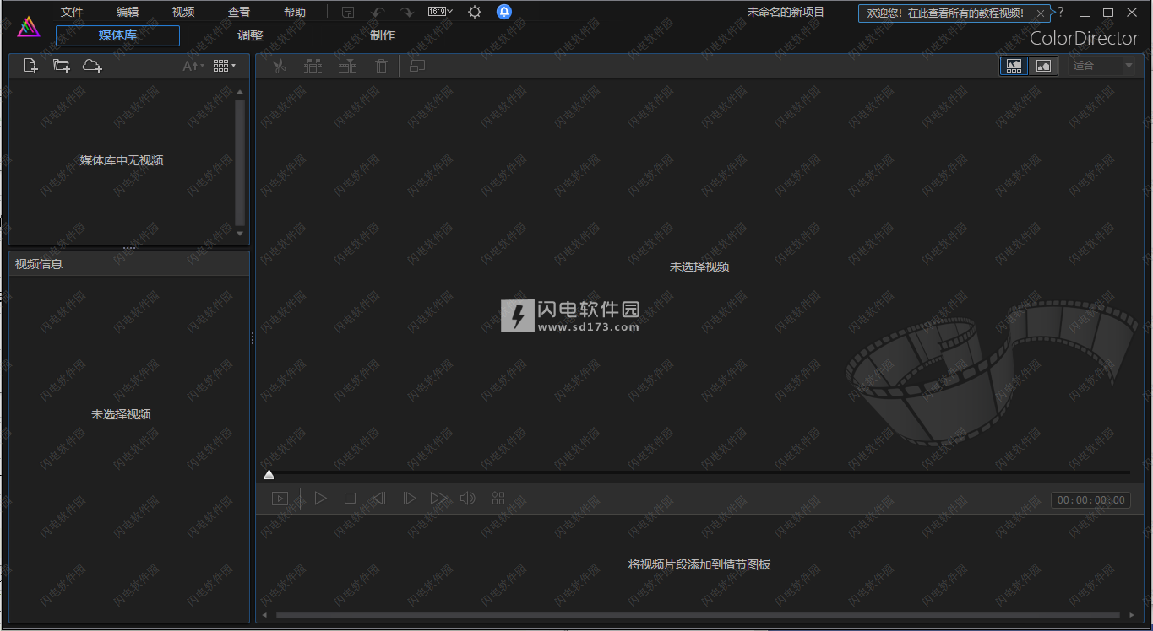Click the 未命名的新项目 project title
Viewport: 1153px width, 631px height.
pyautogui.click(x=786, y=12)
